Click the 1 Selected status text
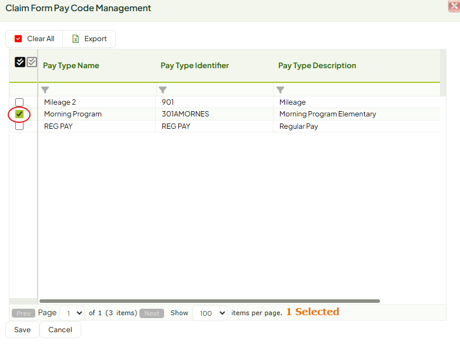The width and height of the screenshot is (460, 344). (x=312, y=312)
